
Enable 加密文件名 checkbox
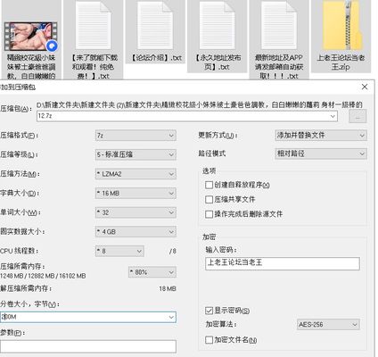209,340
